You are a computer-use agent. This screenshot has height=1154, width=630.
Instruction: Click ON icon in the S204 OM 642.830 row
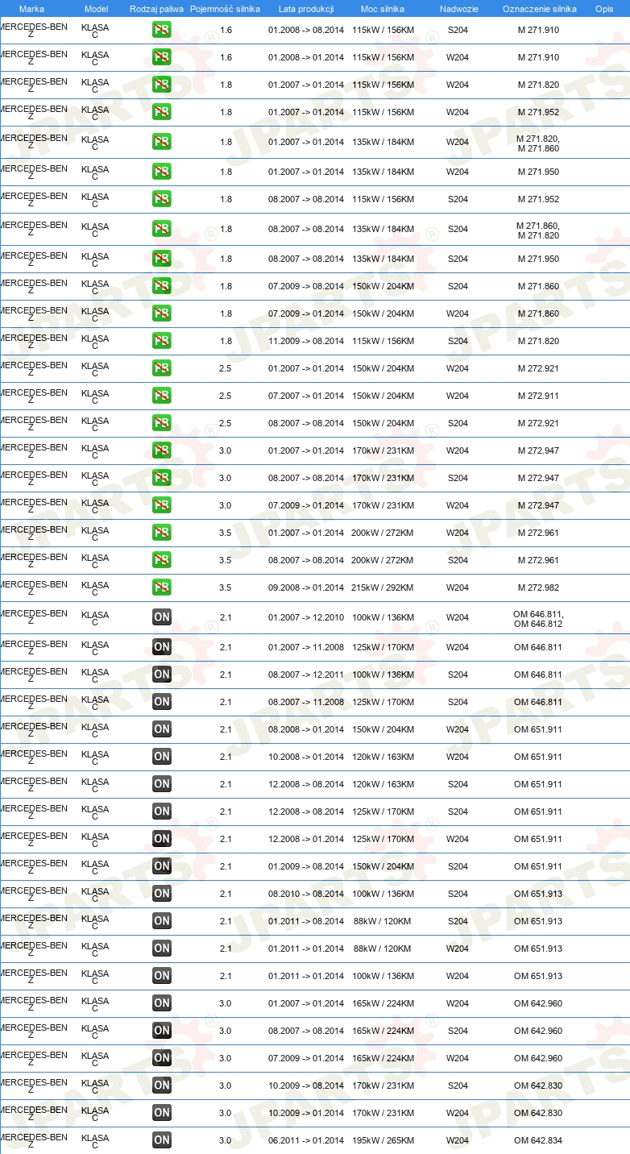click(x=162, y=1086)
